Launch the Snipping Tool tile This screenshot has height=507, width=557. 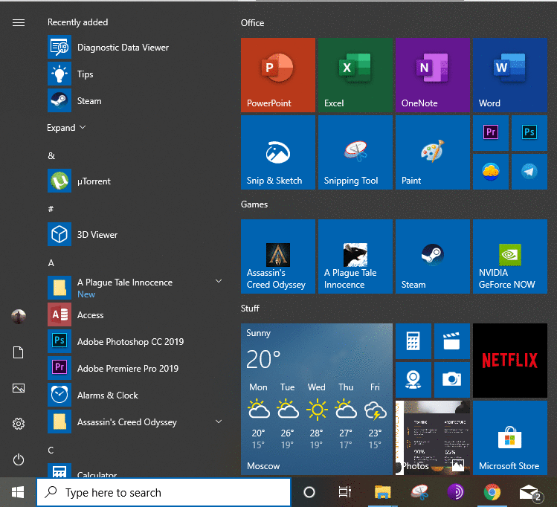(355, 152)
